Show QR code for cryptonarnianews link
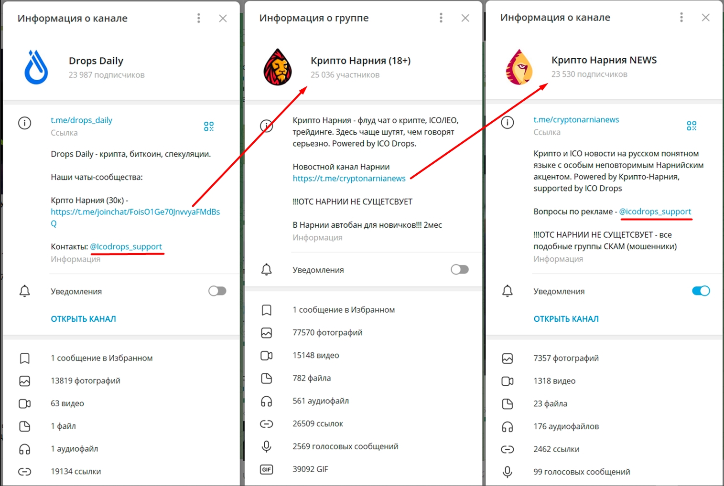The width and height of the screenshot is (724, 486). (x=691, y=126)
